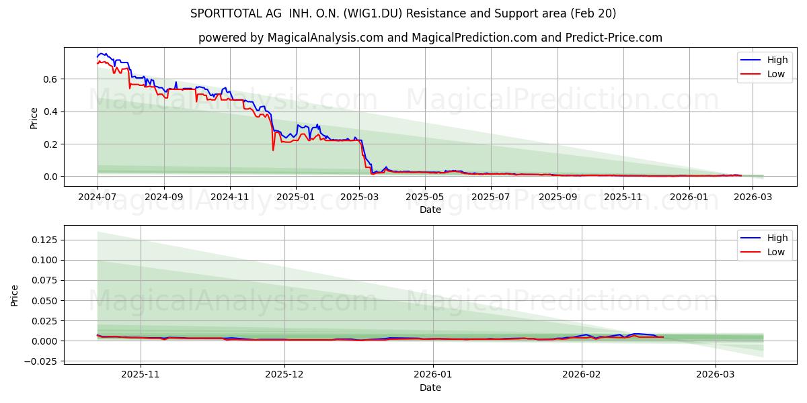Click the 2024-09 tick label
This screenshot has width=807, height=403.
tap(164, 197)
